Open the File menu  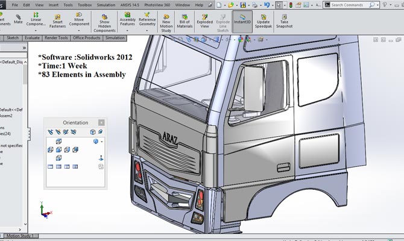pyautogui.click(x=15, y=5)
